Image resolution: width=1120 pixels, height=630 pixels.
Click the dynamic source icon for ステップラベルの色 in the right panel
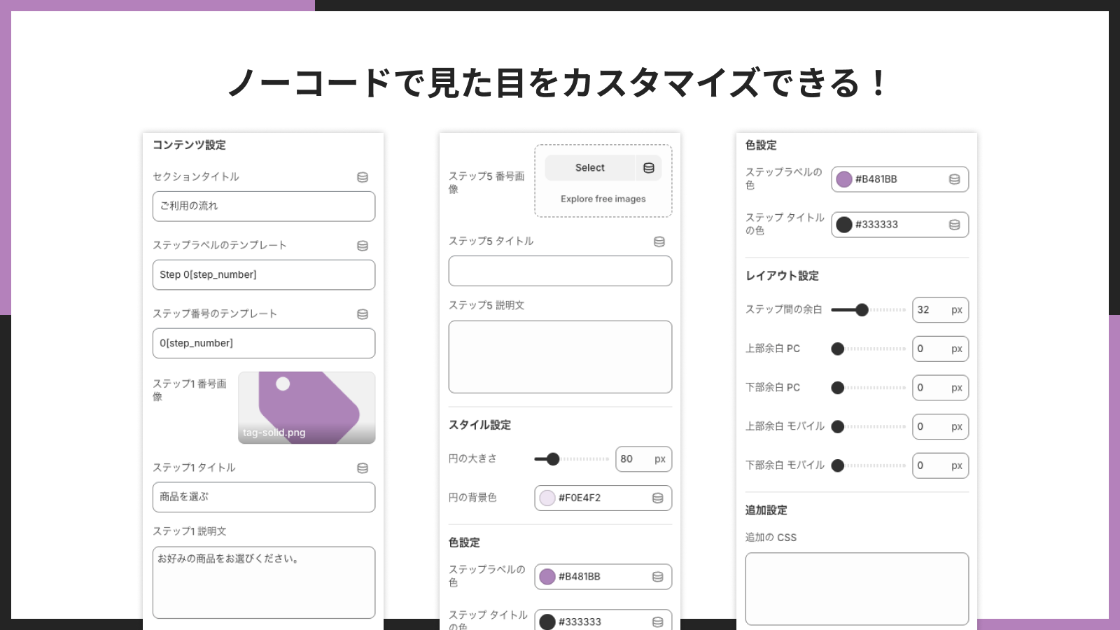(953, 179)
